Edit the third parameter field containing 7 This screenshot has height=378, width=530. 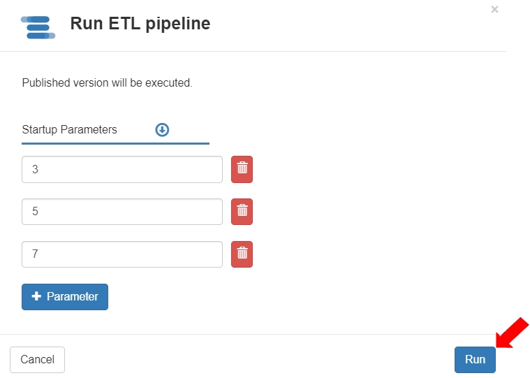122,254
